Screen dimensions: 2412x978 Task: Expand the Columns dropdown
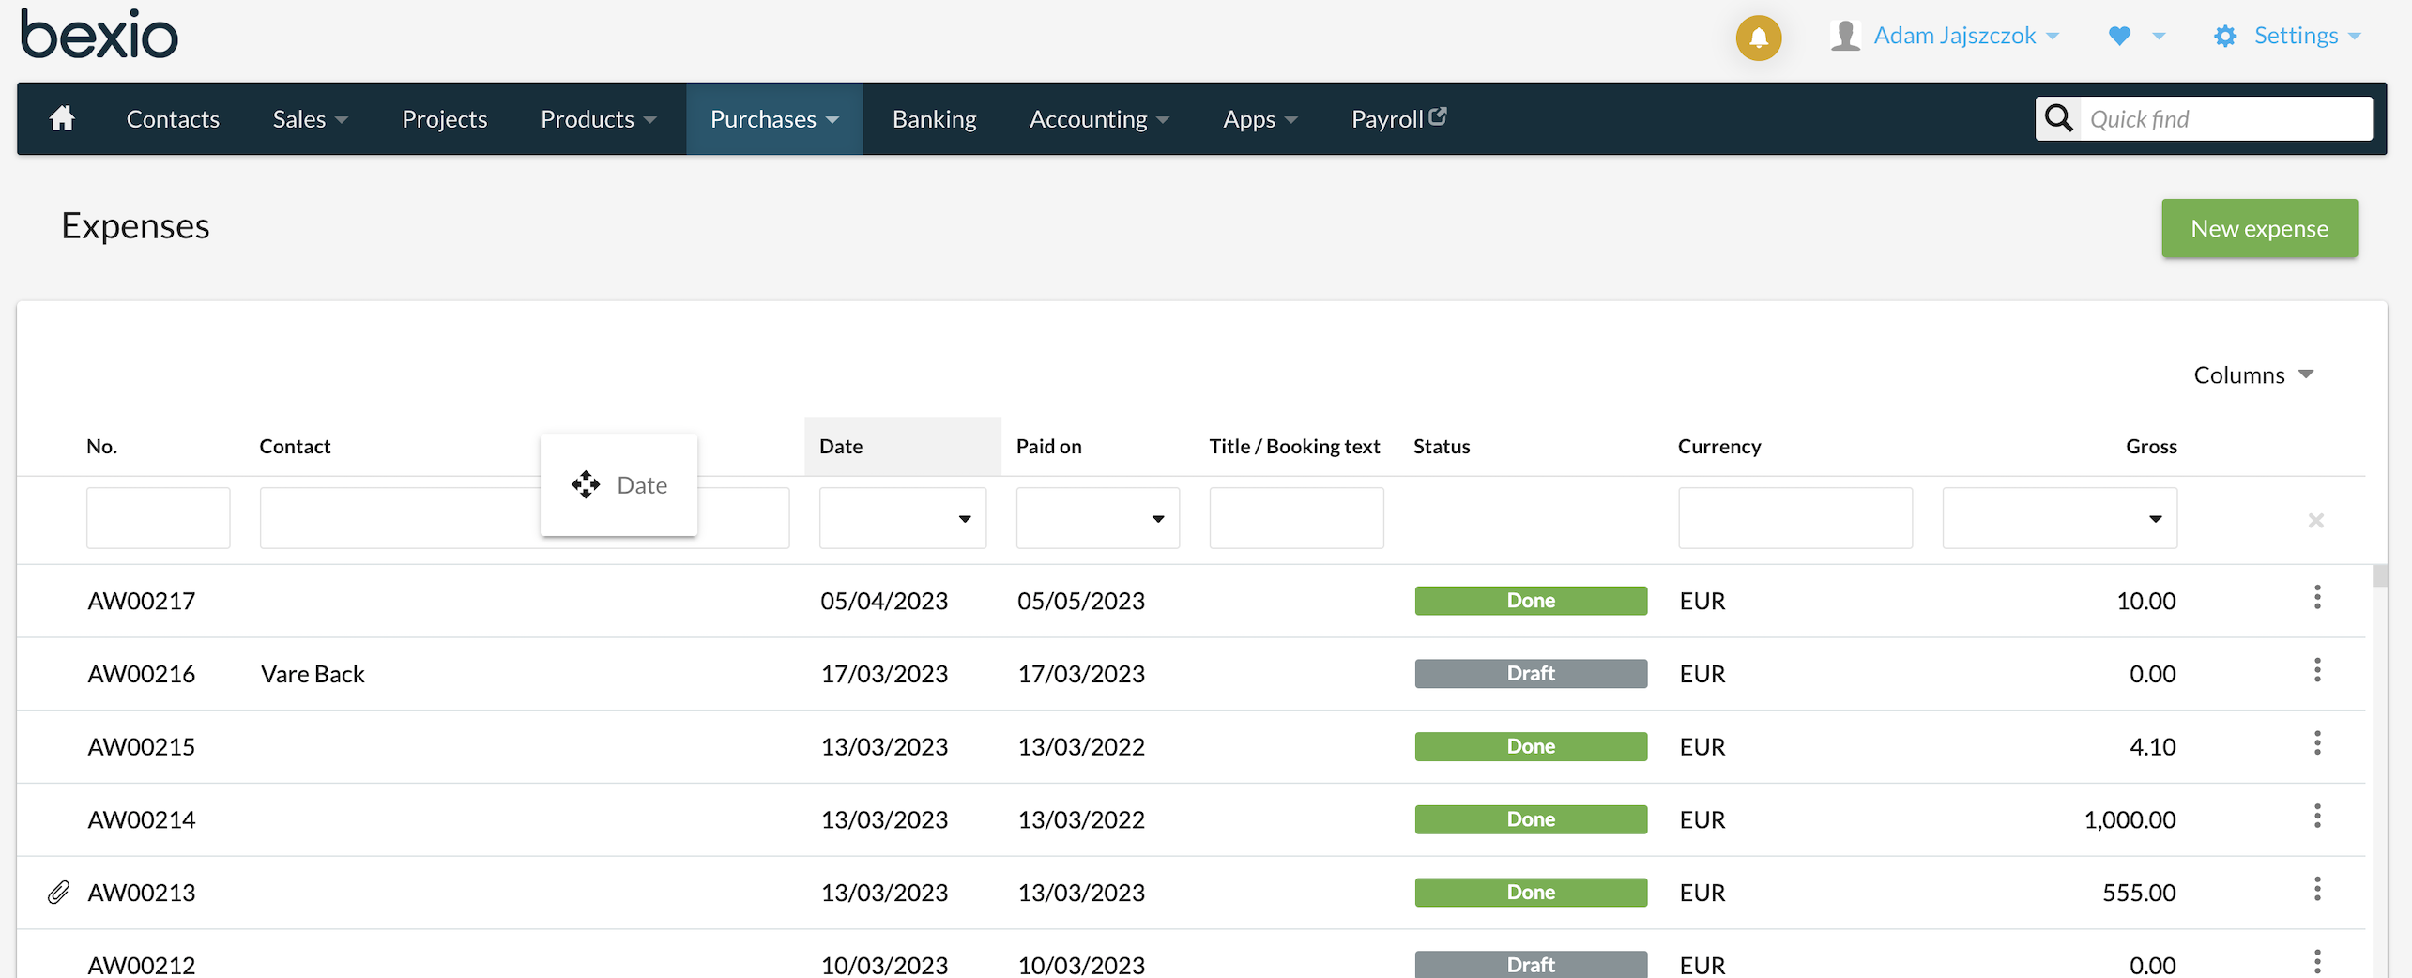pyautogui.click(x=2252, y=374)
